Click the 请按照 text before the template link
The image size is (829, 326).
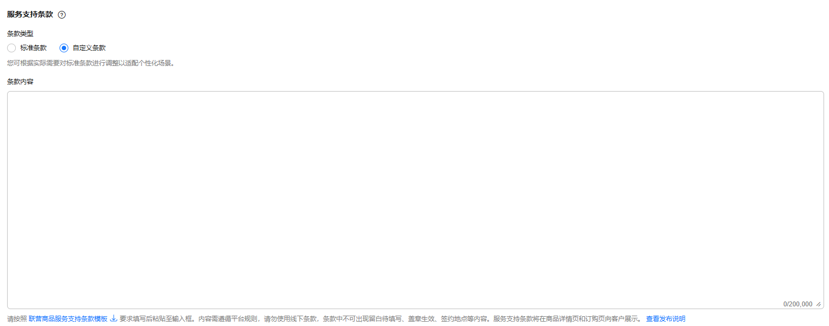(x=17, y=319)
